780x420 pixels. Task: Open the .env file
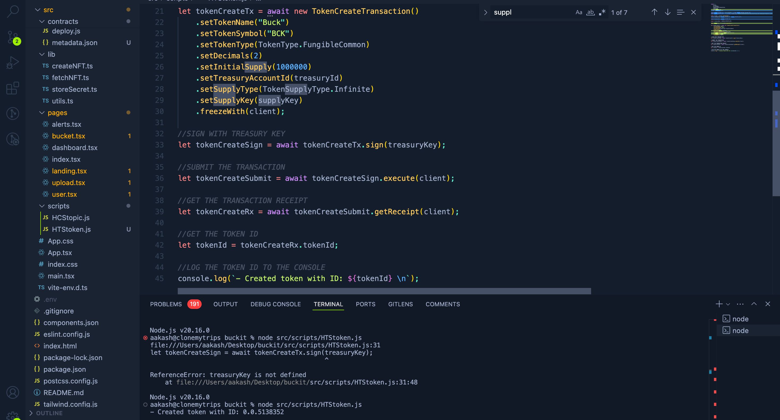coord(50,299)
